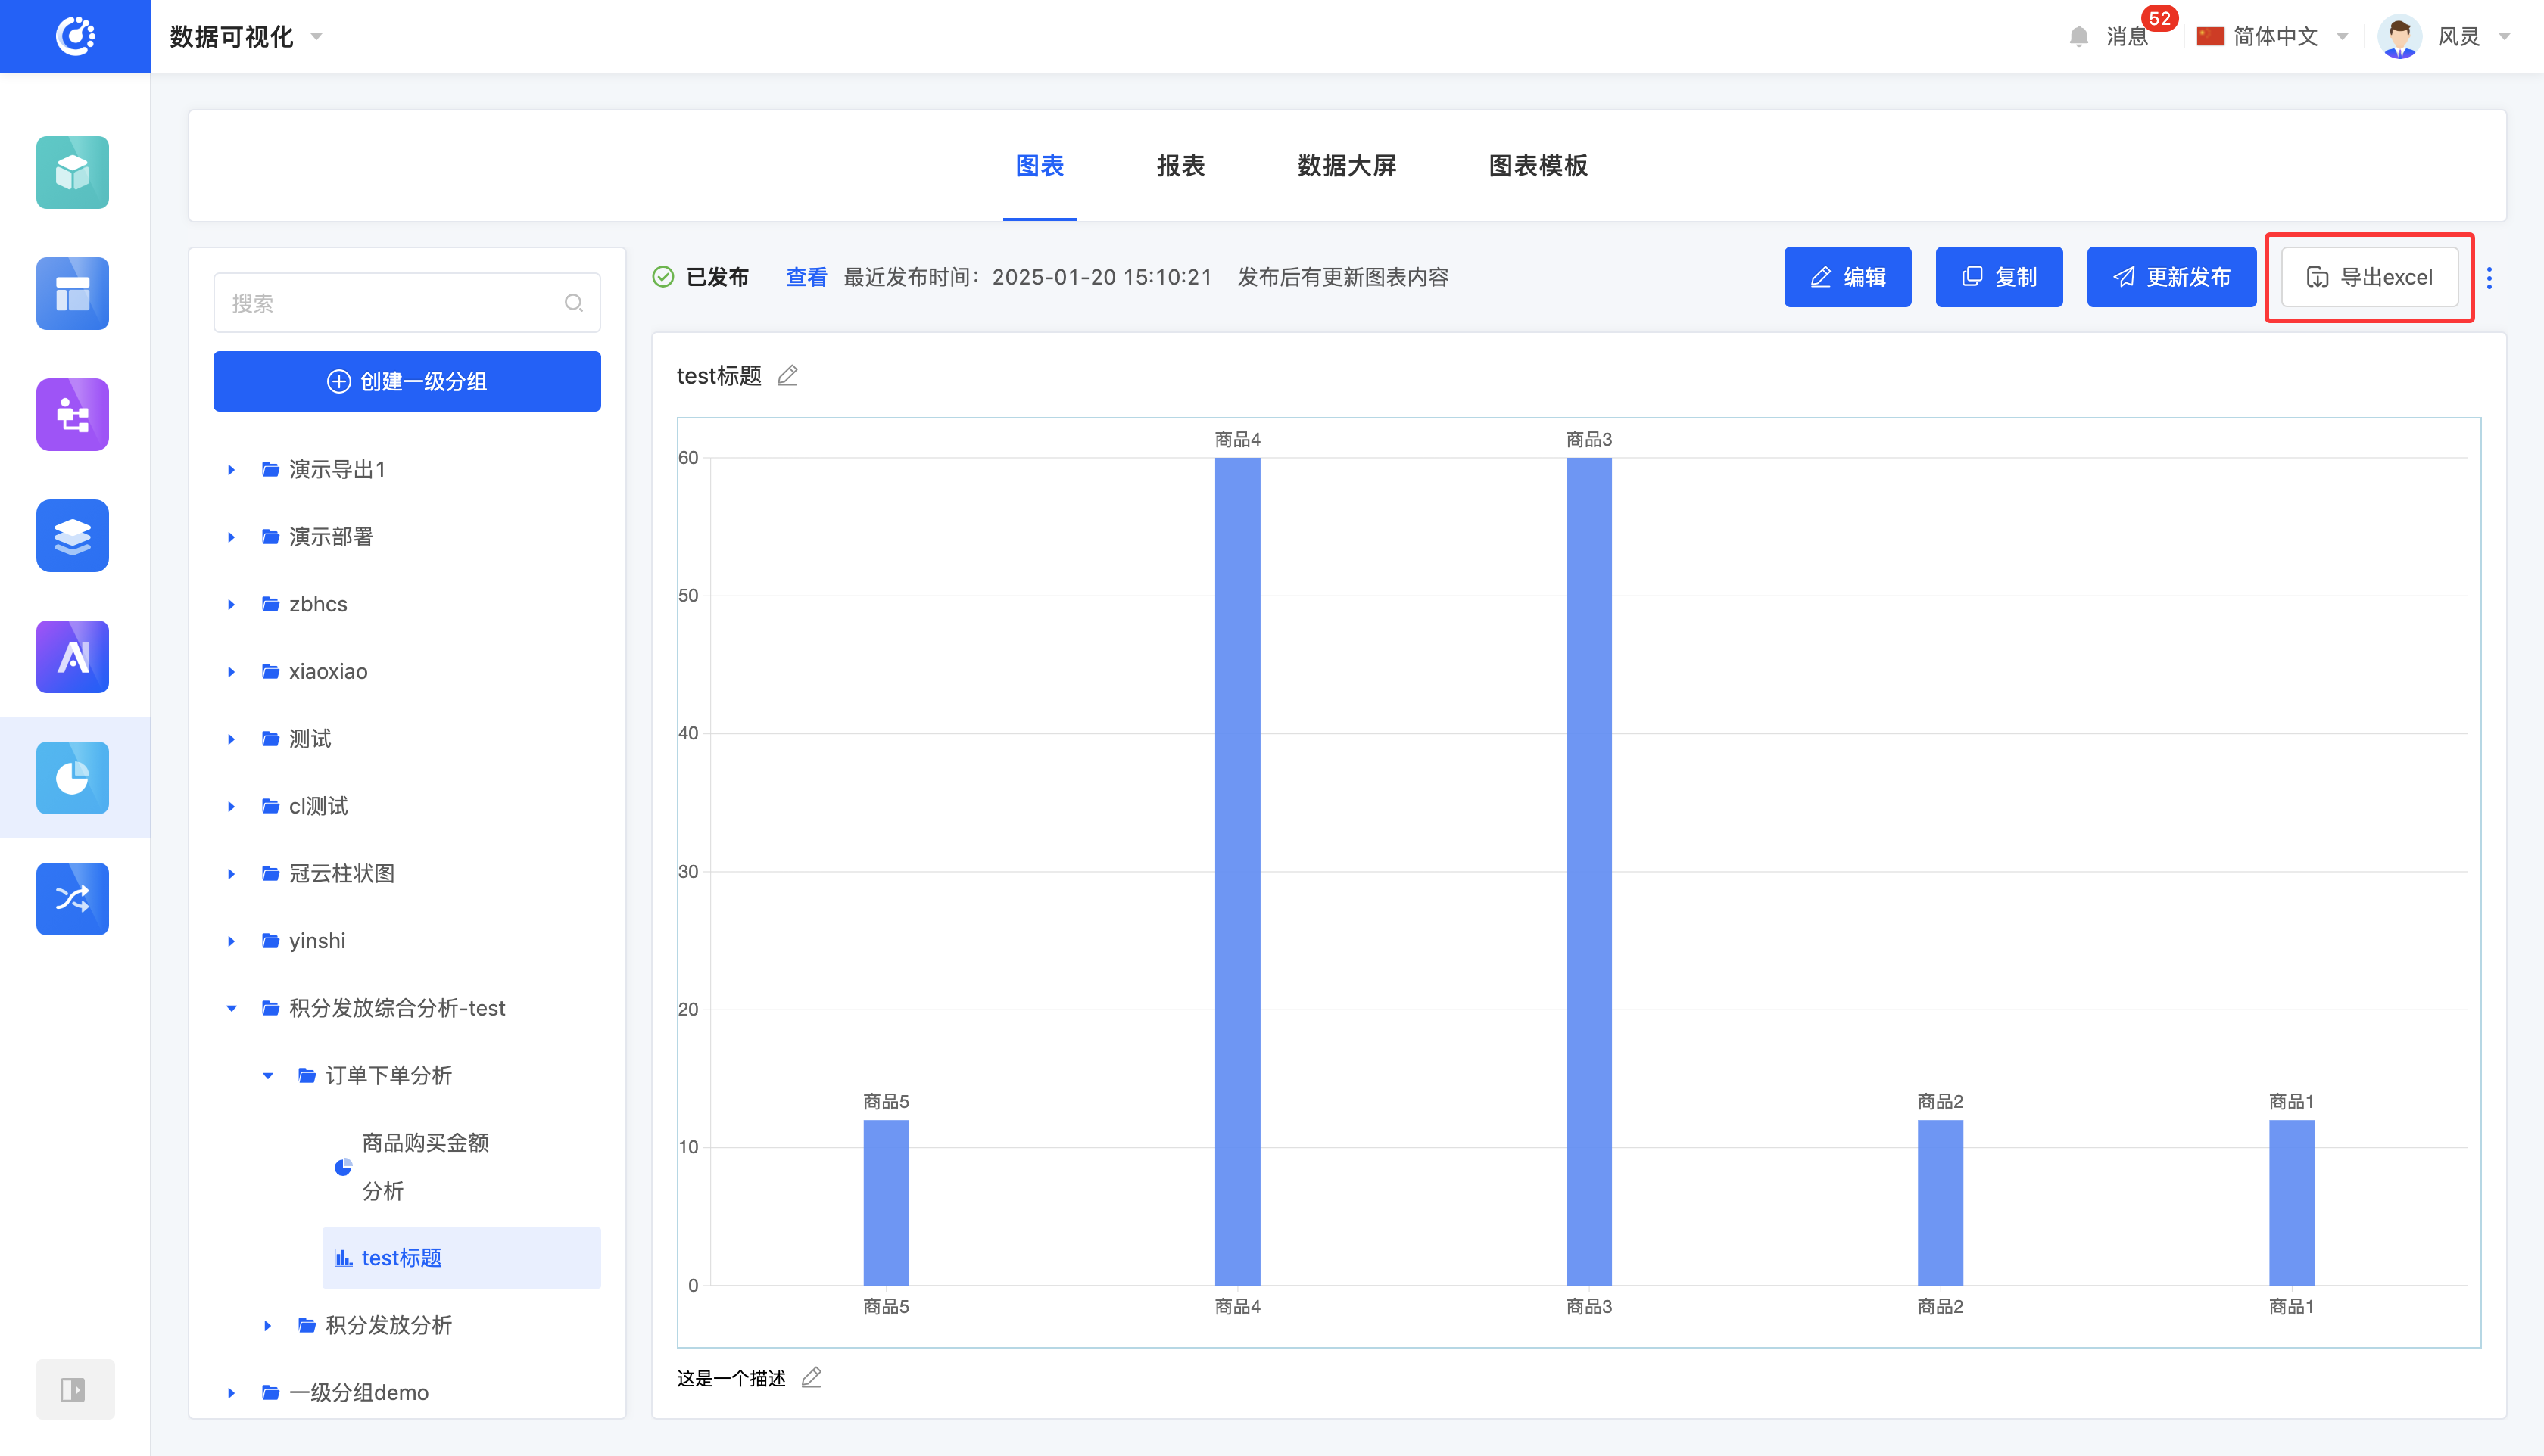
Task: Click the 商品4 bar in chart
Action: click(x=1237, y=870)
